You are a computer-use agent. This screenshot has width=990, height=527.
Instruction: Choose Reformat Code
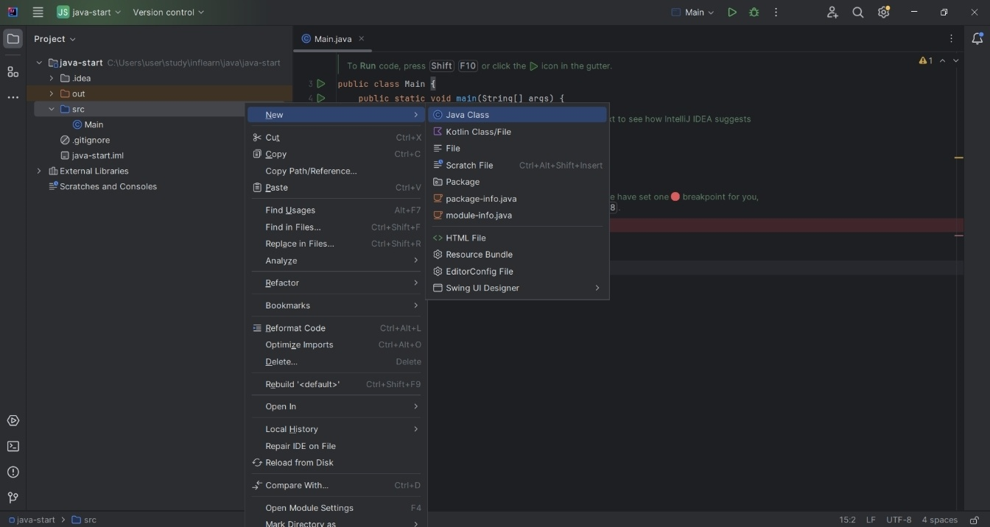click(x=336, y=328)
